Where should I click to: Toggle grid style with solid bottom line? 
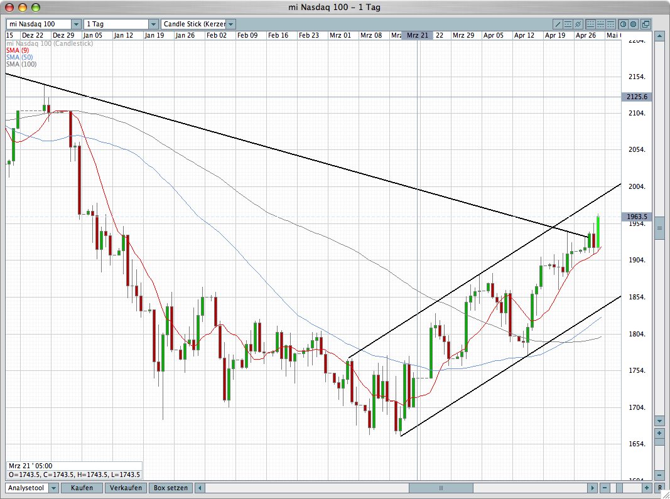590,24
